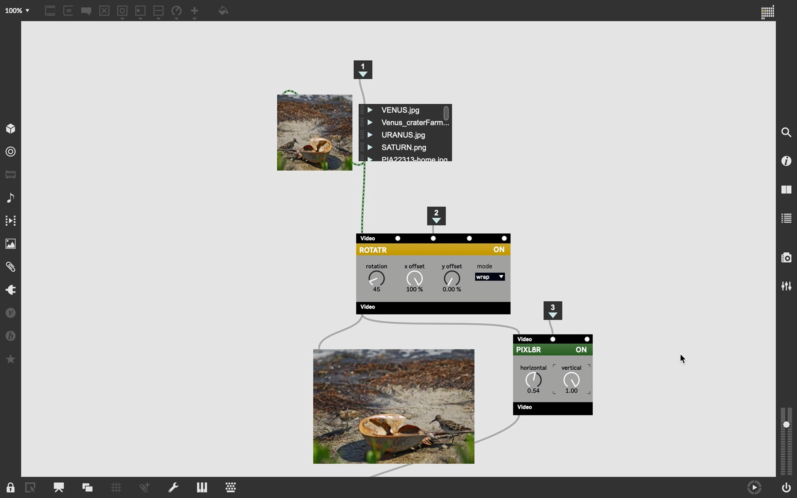This screenshot has height=498, width=797.
Task: Play URANUS.jpg in the playlist
Action: [370, 135]
